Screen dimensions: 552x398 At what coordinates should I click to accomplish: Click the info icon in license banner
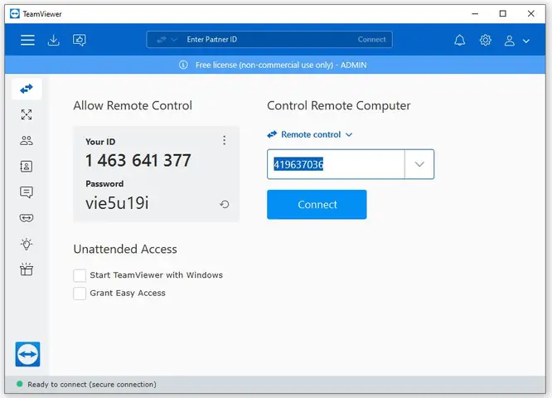(x=183, y=65)
